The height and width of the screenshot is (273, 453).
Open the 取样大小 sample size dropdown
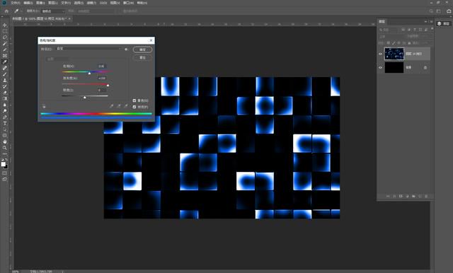pyautogui.click(x=54, y=11)
